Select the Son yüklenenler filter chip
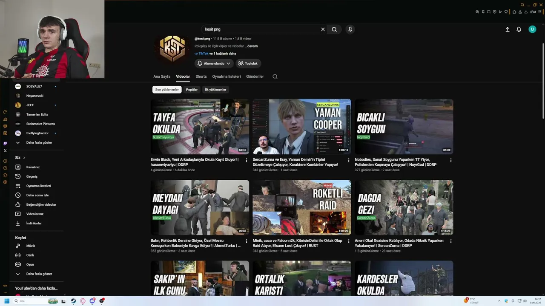This screenshot has height=306, width=545. pos(167,90)
